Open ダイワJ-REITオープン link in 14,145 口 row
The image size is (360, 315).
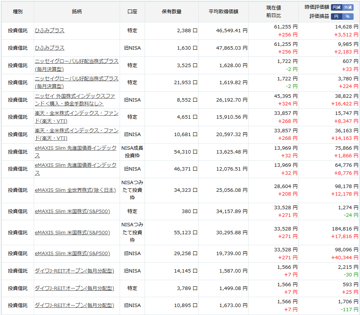click(75, 271)
